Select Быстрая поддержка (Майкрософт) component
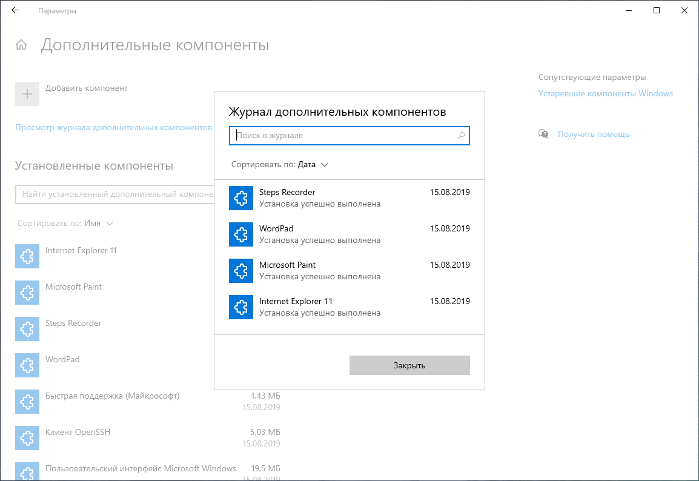 click(x=112, y=396)
